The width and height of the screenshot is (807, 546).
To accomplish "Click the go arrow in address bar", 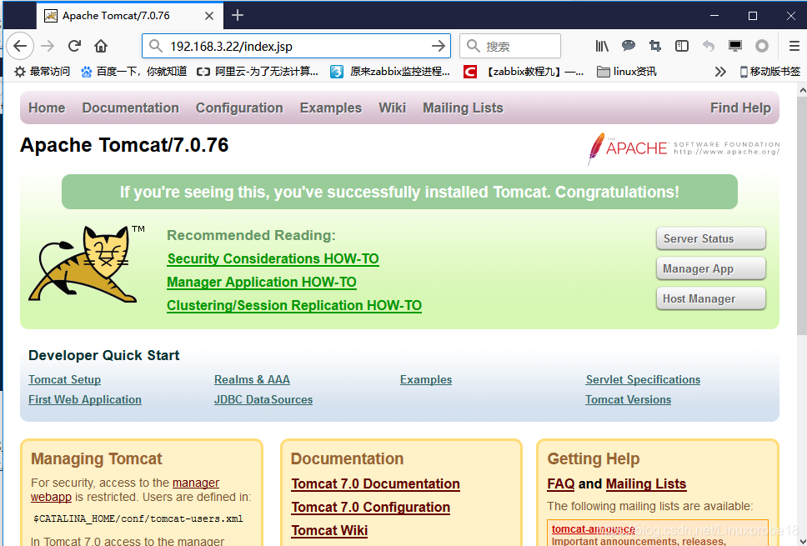I will click(x=438, y=47).
